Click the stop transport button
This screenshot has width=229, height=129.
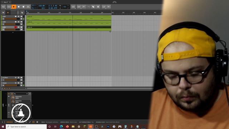(19, 7)
